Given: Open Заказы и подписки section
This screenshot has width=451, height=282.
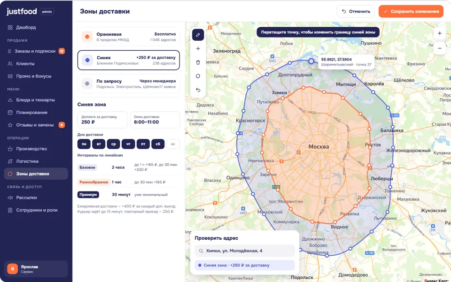Looking at the screenshot, I should (x=36, y=51).
